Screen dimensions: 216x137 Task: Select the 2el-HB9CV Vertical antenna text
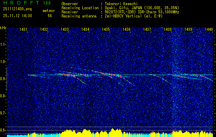coord(134,16)
